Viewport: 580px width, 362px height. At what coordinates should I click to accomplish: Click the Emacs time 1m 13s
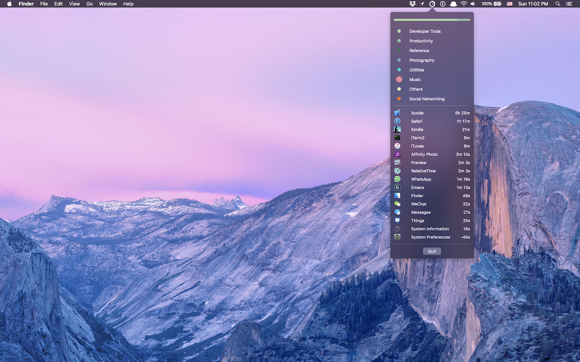coord(463,187)
